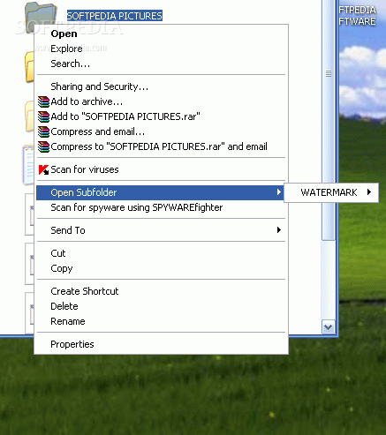386x435 pixels.
Task: Open Properties from the context menu
Action: click(x=161, y=344)
